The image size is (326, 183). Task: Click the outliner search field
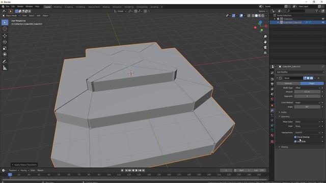tap(296, 11)
